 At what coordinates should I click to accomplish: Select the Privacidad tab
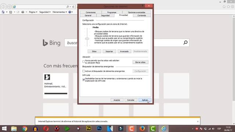(123, 15)
